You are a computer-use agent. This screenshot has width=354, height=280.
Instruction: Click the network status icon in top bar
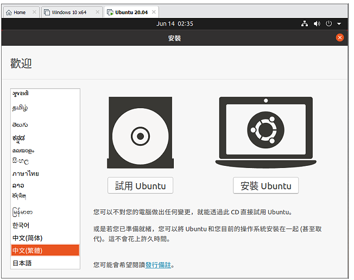pyautogui.click(x=305, y=23)
